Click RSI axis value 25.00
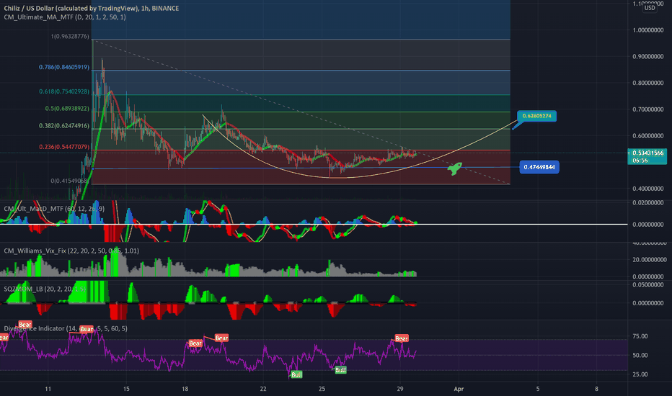 [640, 374]
